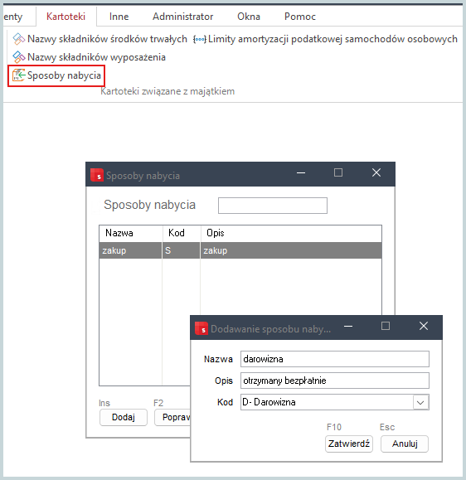Switch to the Kartoteki tab
The height and width of the screenshot is (480, 466).
pos(66,17)
